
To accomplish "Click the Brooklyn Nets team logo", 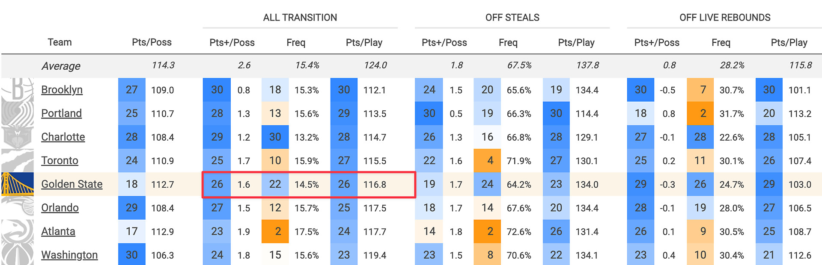I will coord(18,90).
